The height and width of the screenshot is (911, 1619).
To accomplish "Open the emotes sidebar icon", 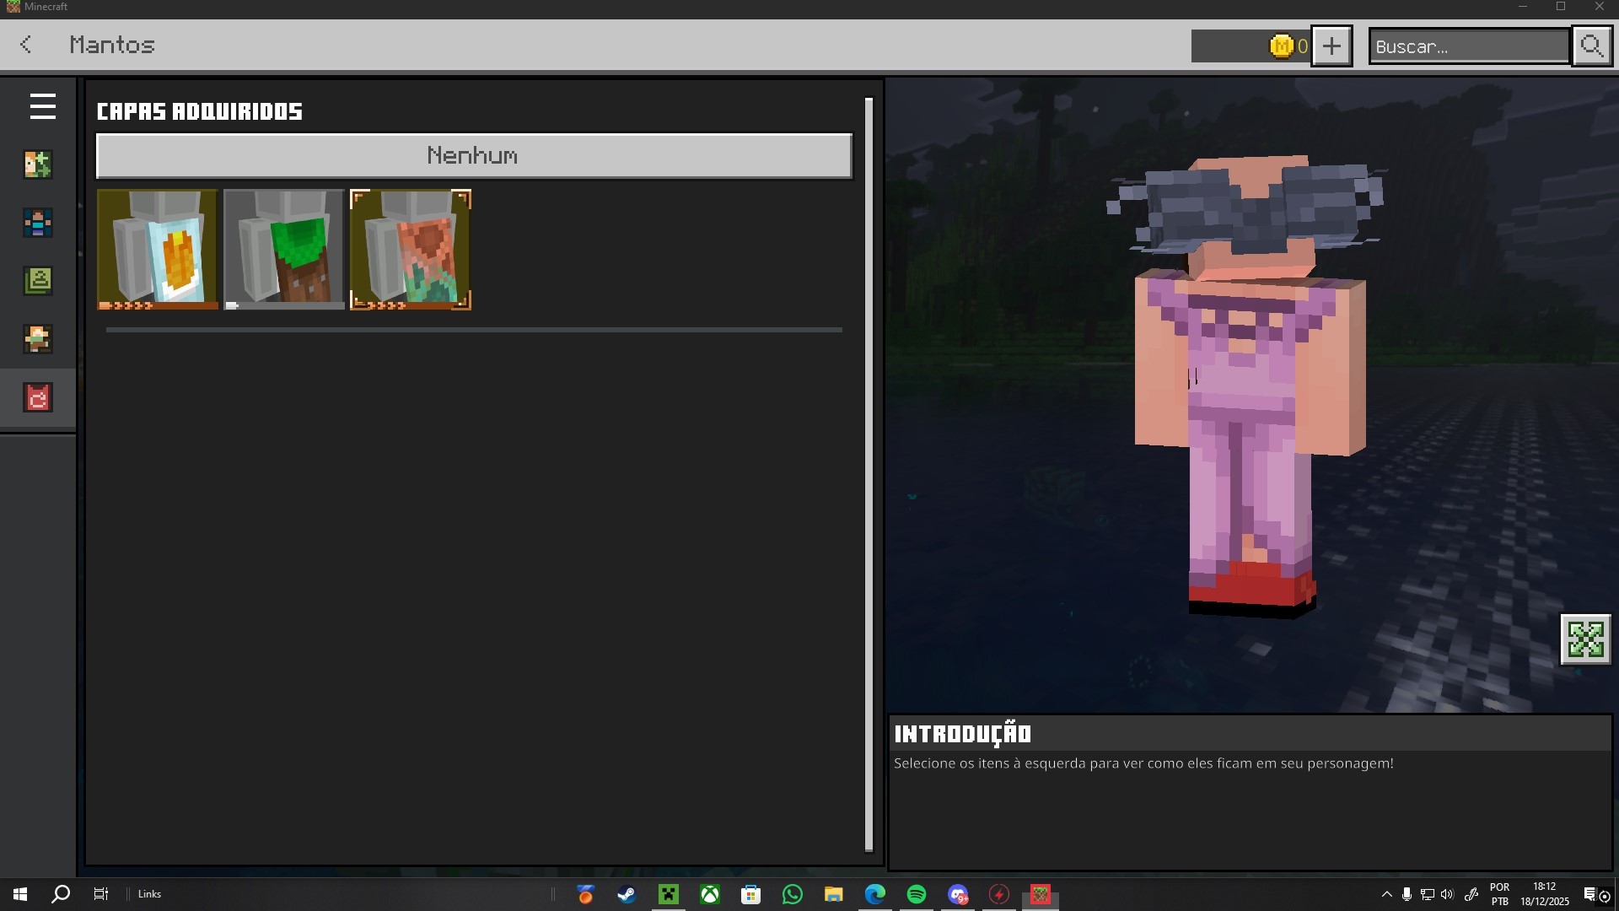I will coord(38,339).
